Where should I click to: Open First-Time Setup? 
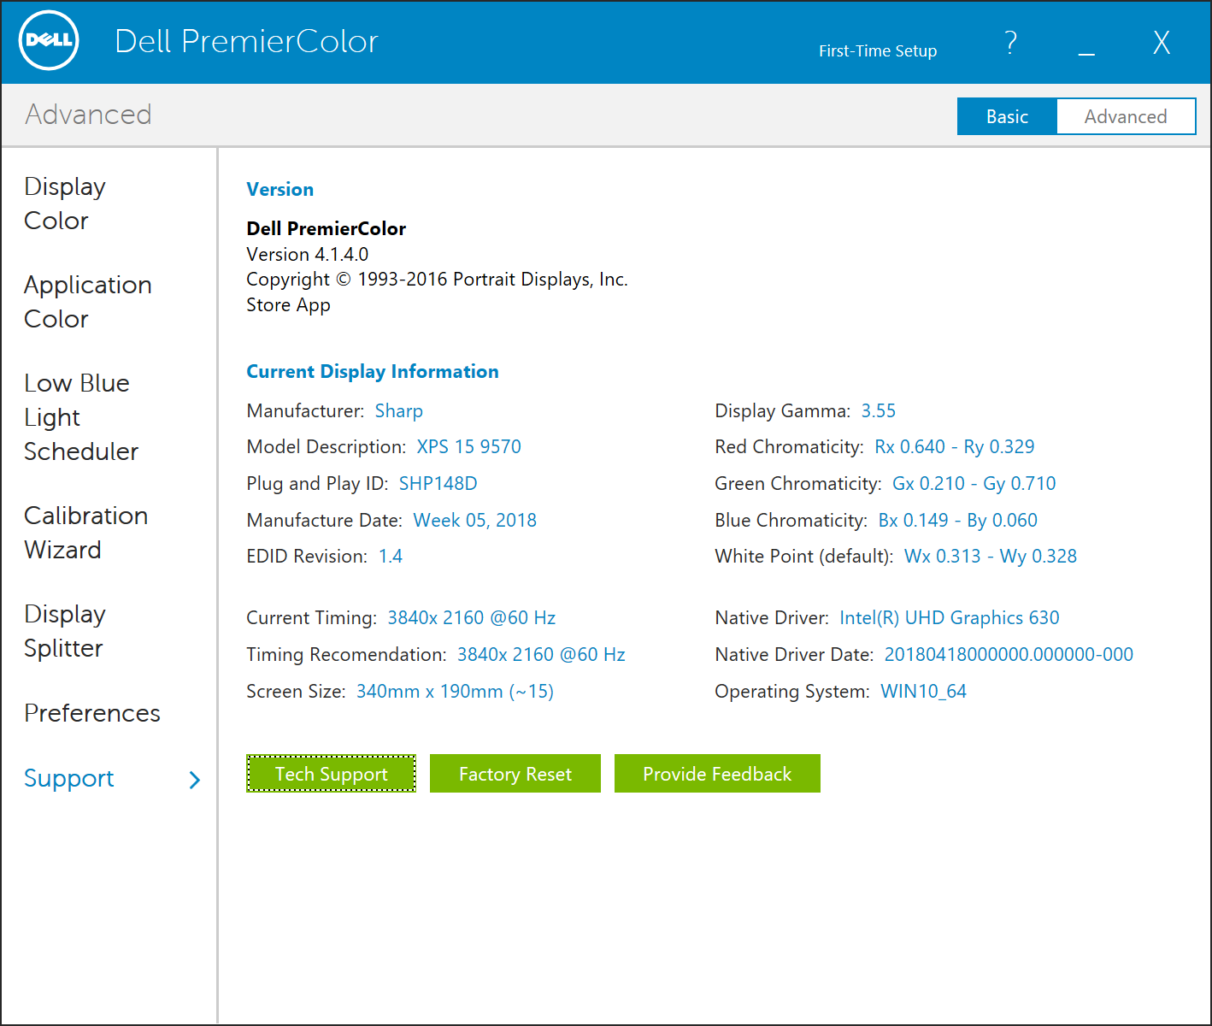coord(877,51)
